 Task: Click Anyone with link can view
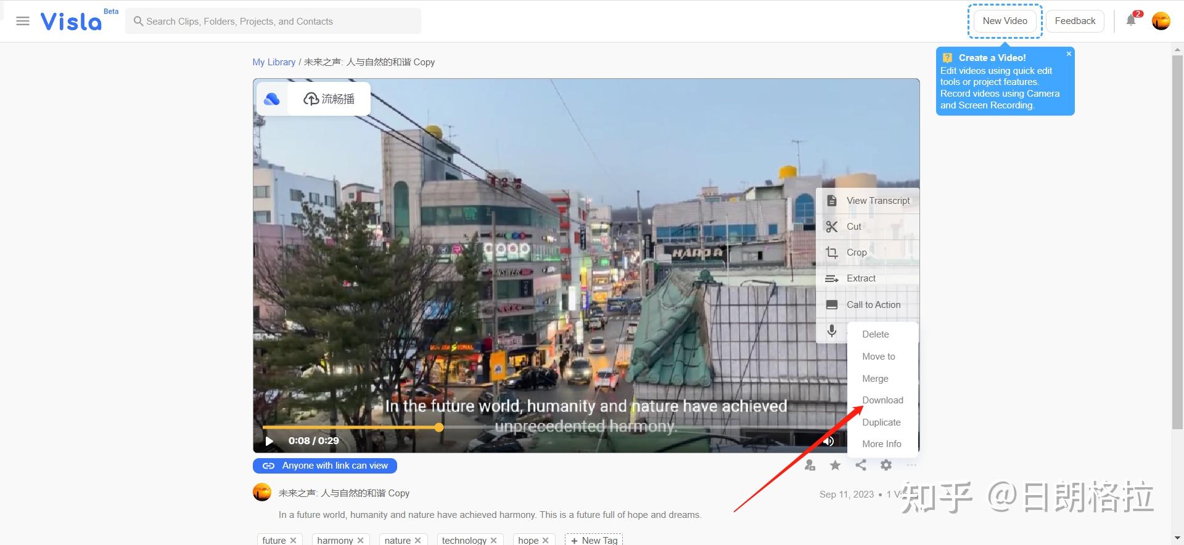(325, 466)
